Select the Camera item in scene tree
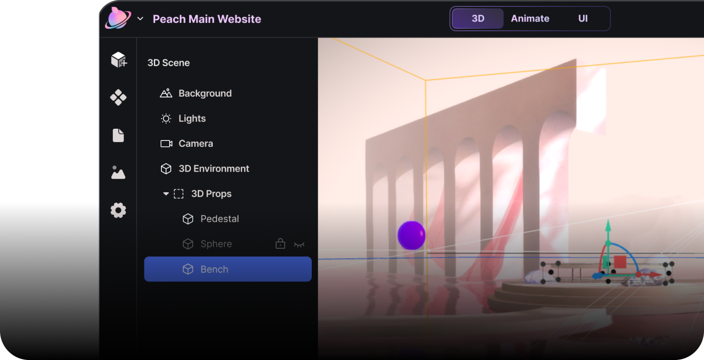The height and width of the screenshot is (360, 704). pos(196,143)
